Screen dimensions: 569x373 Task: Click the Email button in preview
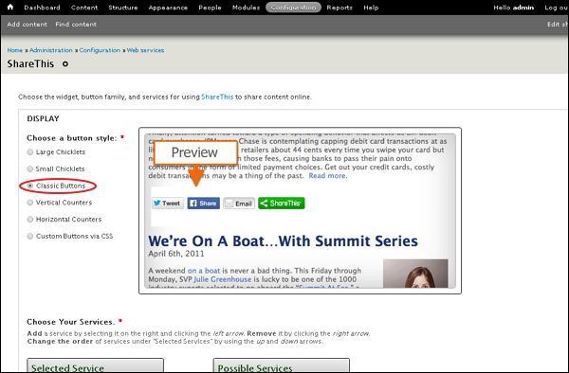click(x=239, y=204)
